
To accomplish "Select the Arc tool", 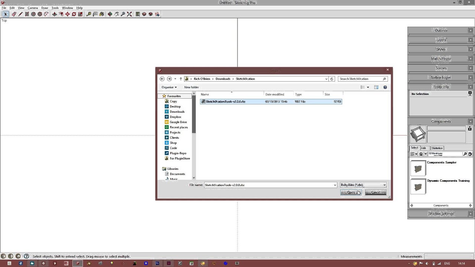I will (x=46, y=14).
